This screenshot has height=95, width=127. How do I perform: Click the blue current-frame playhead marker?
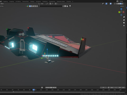pyautogui.click(x=34, y=90)
